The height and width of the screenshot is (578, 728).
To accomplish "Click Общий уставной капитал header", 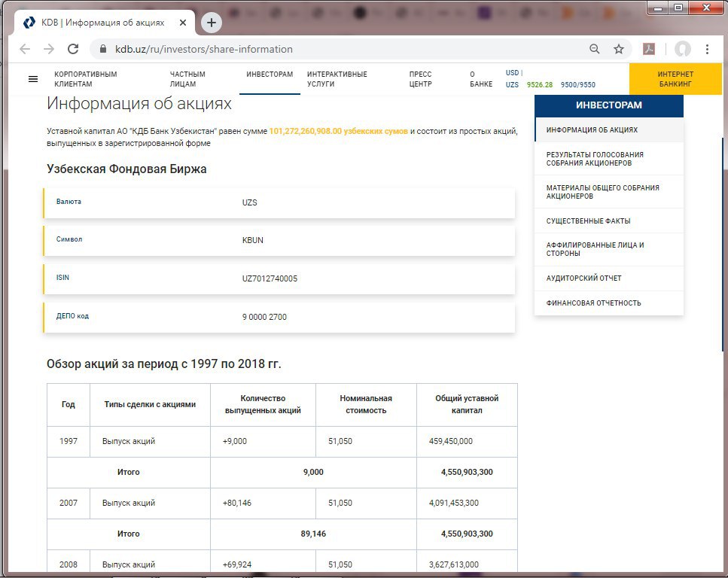I will (x=467, y=404).
